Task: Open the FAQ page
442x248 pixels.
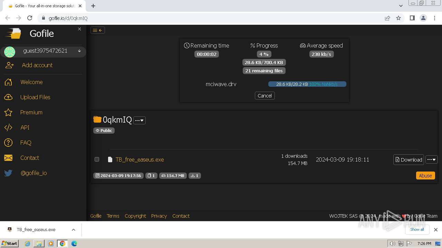Action: pyautogui.click(x=26, y=143)
